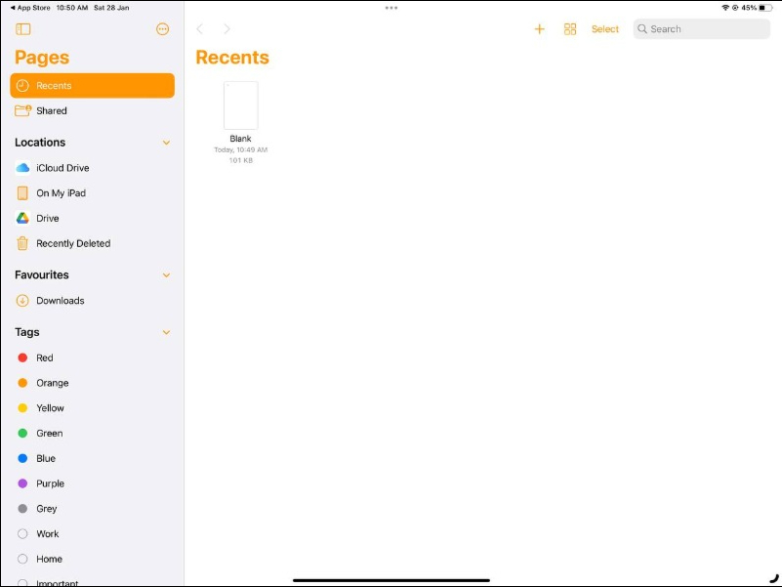Select the Yellow tag

pyautogui.click(x=93, y=408)
